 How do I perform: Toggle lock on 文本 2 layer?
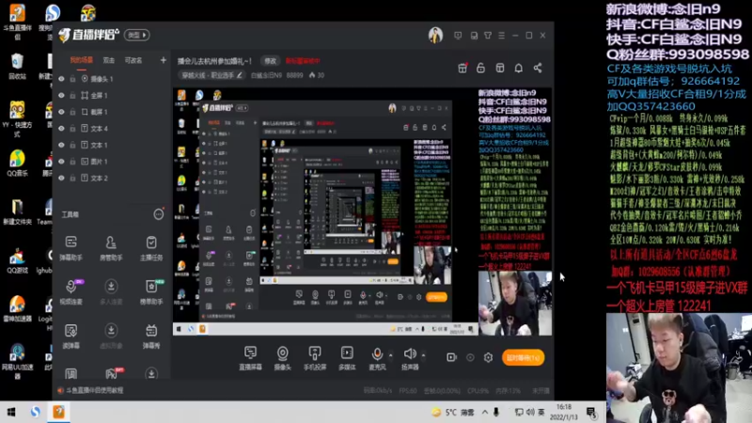(72, 178)
